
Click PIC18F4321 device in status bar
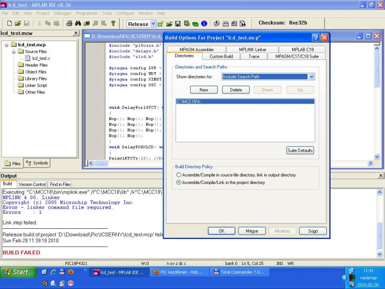pos(76,263)
